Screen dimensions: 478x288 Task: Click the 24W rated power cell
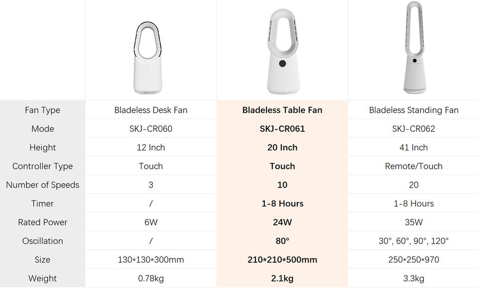click(282, 222)
